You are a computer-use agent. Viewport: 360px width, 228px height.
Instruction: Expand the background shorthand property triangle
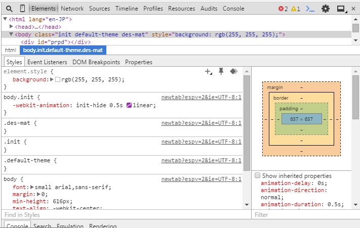pos(51,80)
